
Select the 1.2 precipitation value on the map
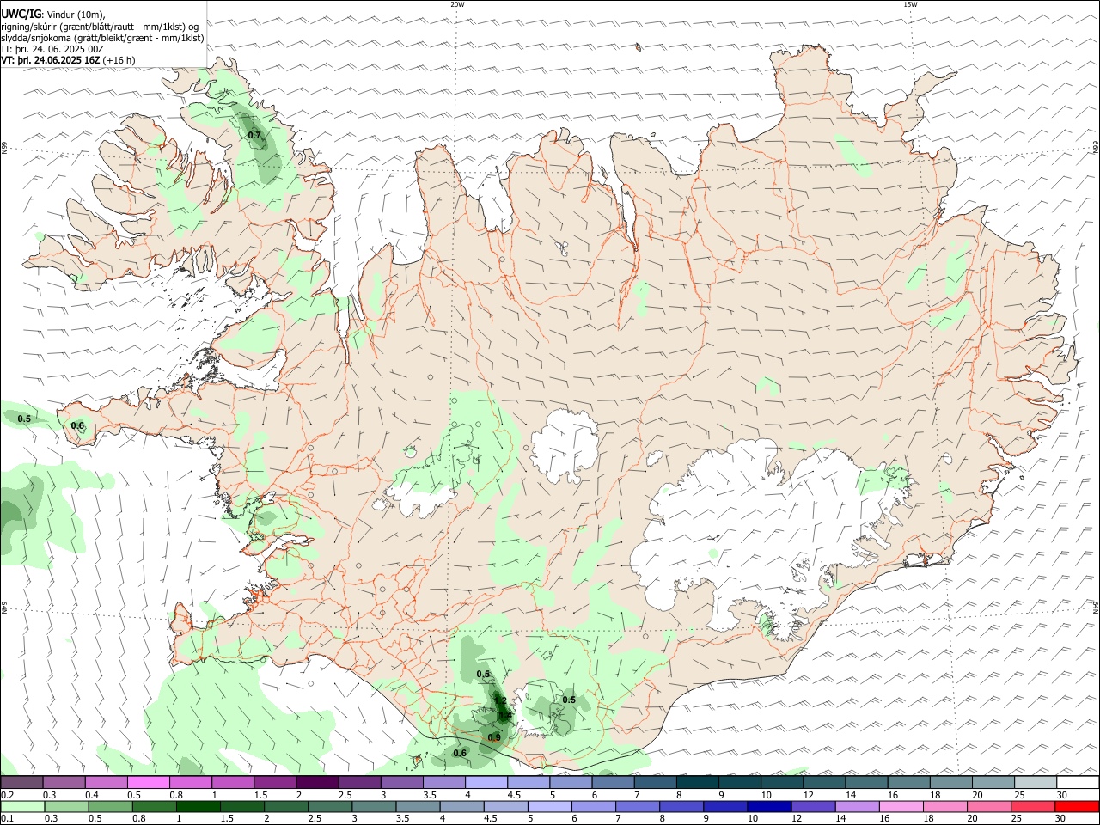pos(500,701)
